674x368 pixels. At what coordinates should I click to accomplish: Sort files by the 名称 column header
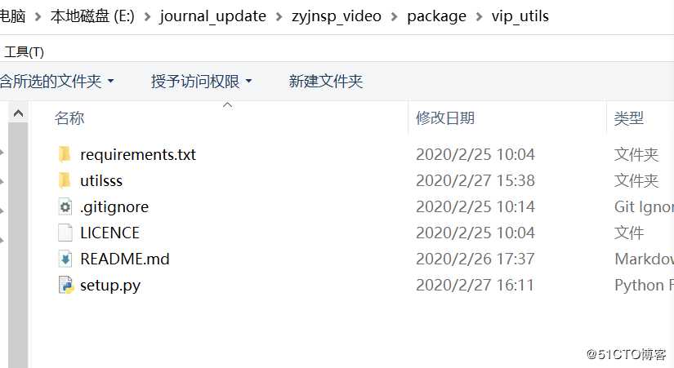(x=69, y=118)
